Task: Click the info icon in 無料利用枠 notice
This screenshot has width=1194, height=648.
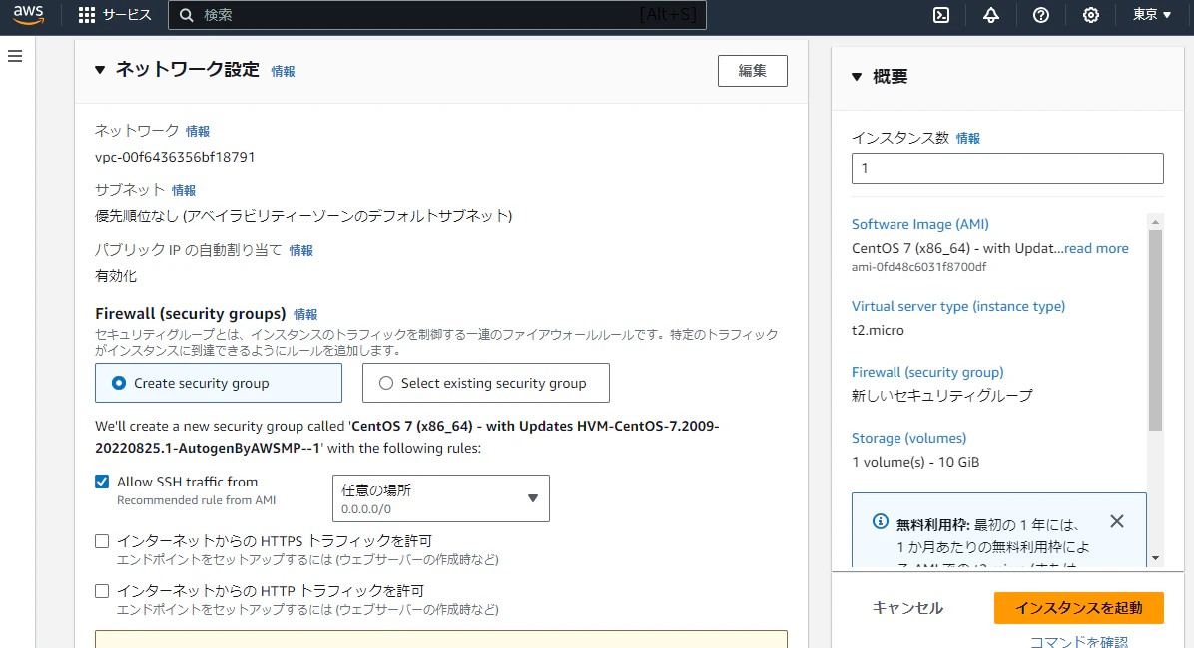Action: point(881,521)
